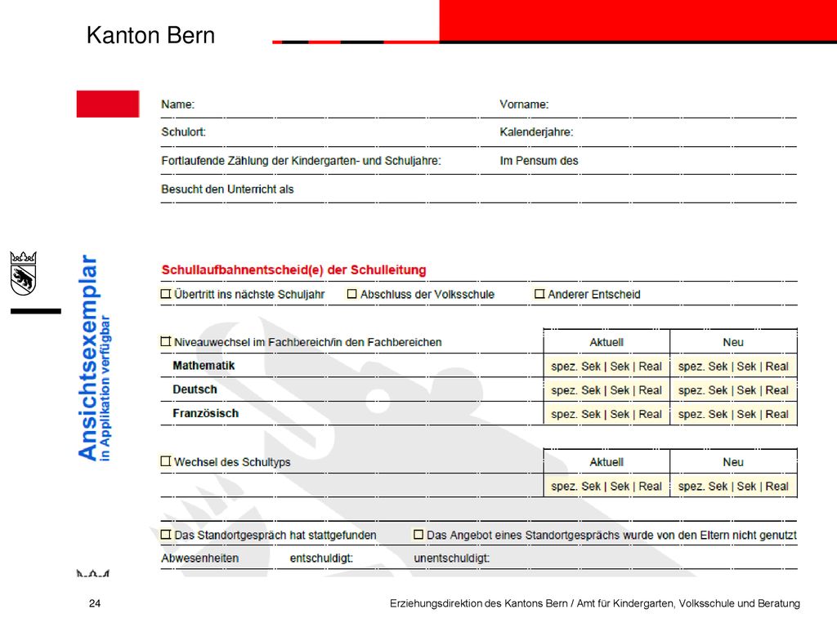Select Schultyp Neu level cell

coord(733,487)
